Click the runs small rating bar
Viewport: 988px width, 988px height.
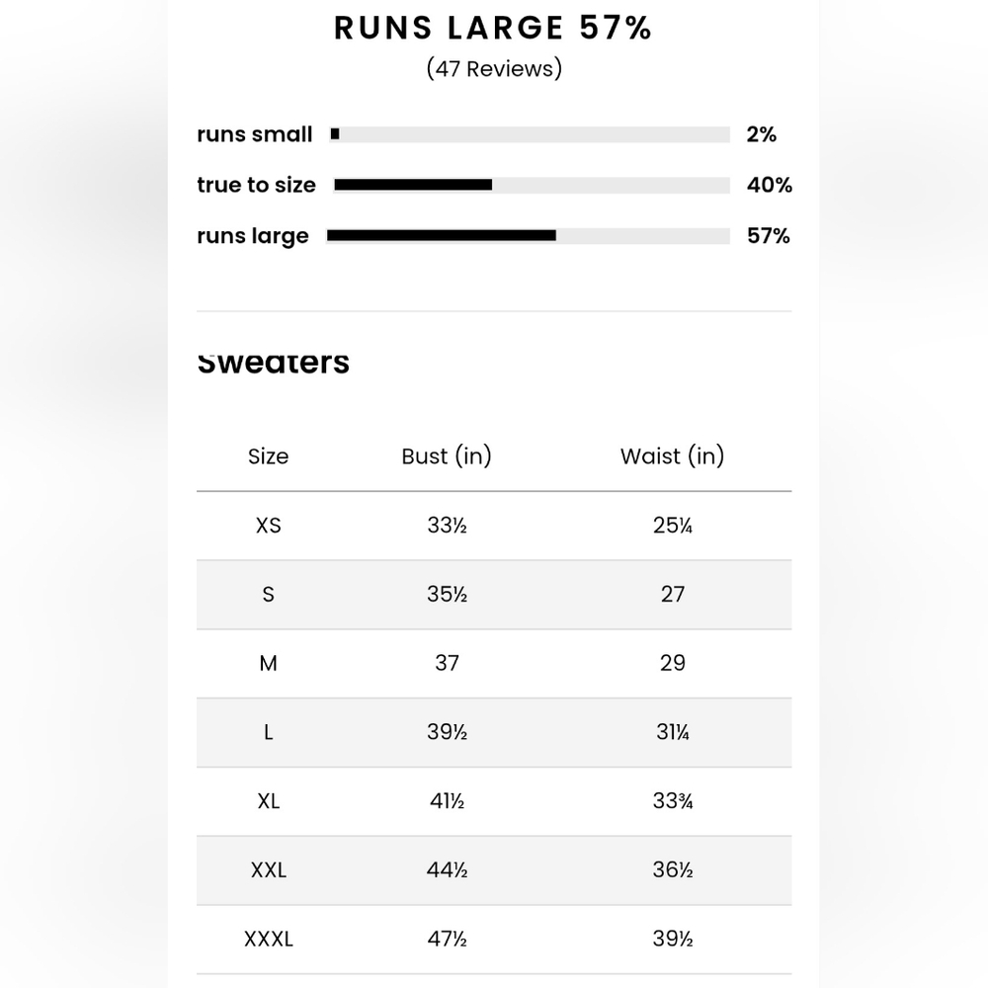[x=530, y=134]
